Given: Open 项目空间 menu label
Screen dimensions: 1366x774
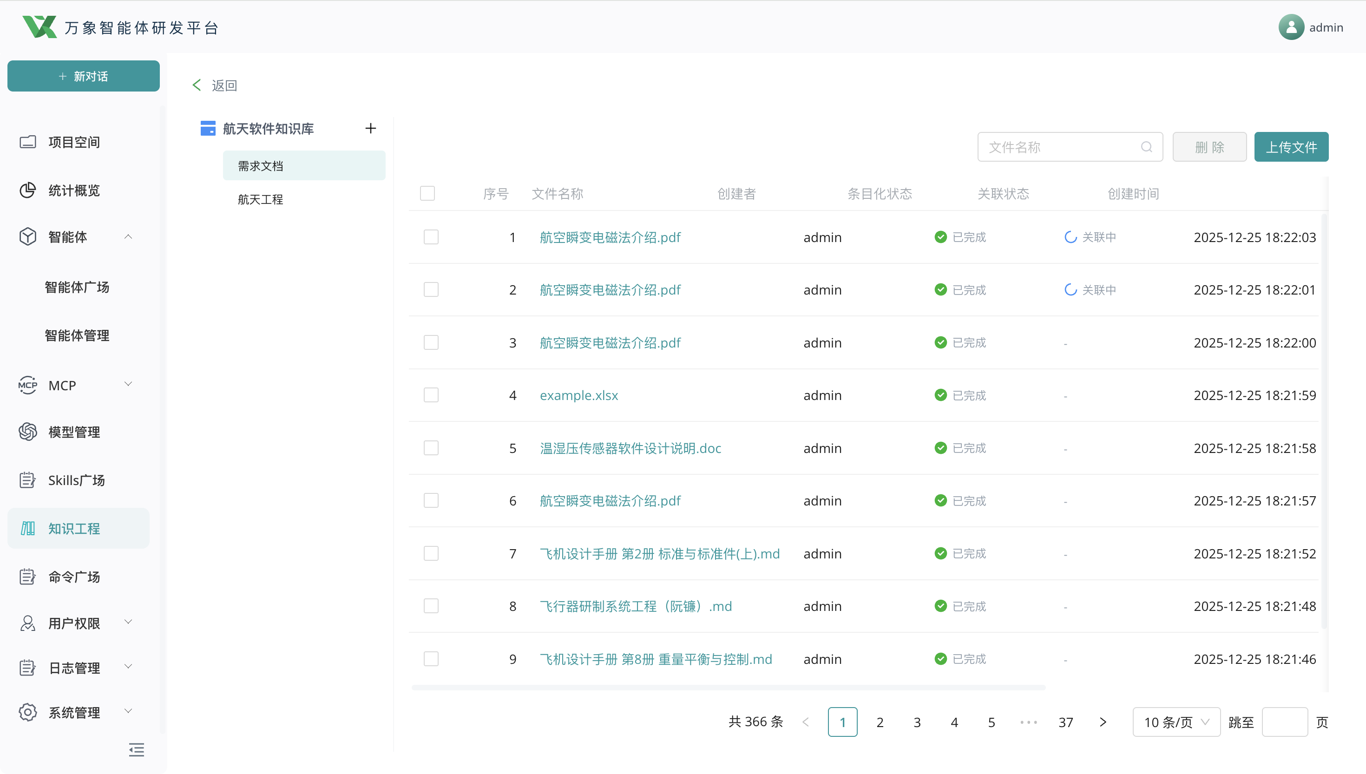Looking at the screenshot, I should tap(74, 142).
